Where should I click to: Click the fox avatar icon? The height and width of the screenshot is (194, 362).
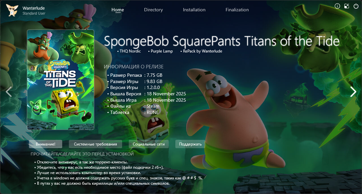click(x=12, y=10)
